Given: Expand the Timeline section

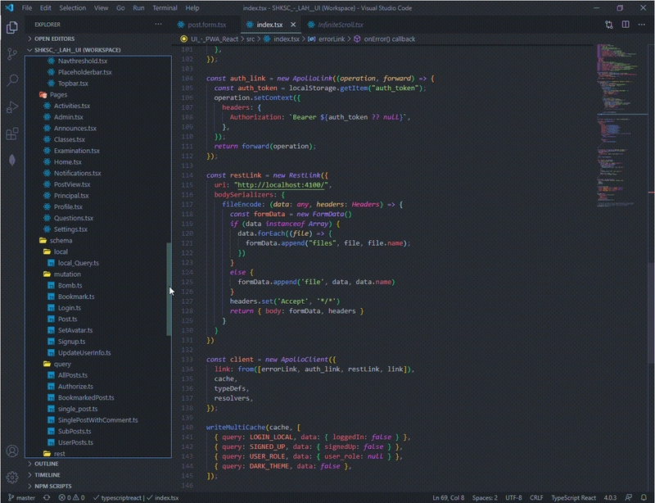Looking at the screenshot, I should point(98,475).
